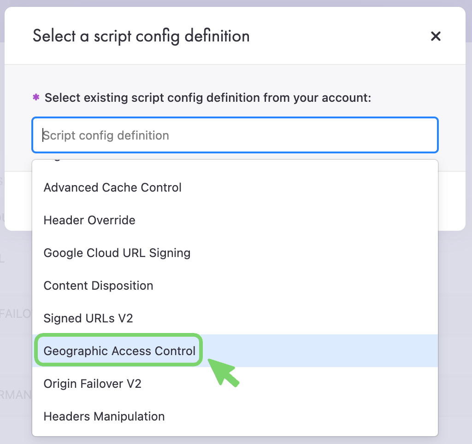Click the "Select existing script config definition" label
The height and width of the screenshot is (444, 472).
coord(207,98)
